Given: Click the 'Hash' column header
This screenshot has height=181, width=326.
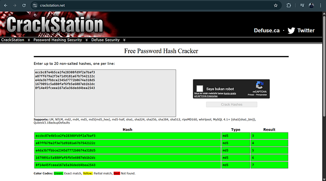Looking at the screenshot, I should [x=128, y=130].
